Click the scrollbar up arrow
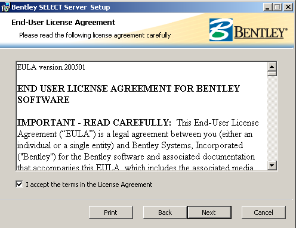 point(272,67)
